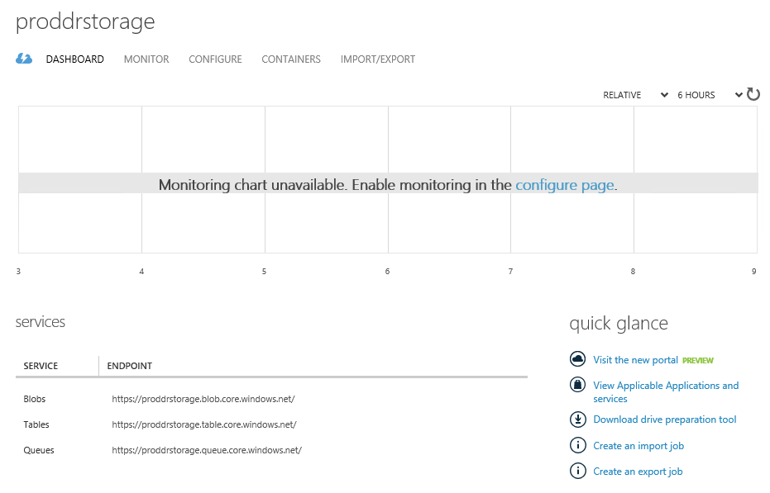Open the RELATIVE chart mode dropdown
Viewport: 770px width, 493px height.
(x=635, y=95)
